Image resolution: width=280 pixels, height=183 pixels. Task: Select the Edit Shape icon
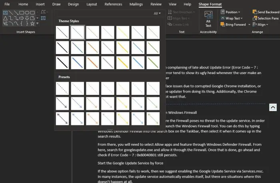coord(43,12)
